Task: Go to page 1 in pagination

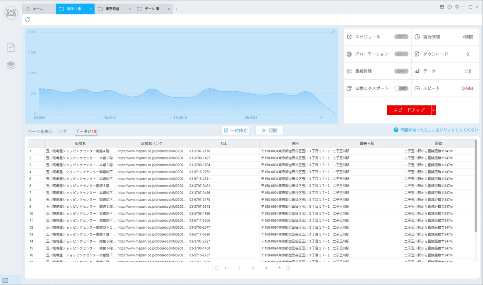Action: click(x=225, y=268)
